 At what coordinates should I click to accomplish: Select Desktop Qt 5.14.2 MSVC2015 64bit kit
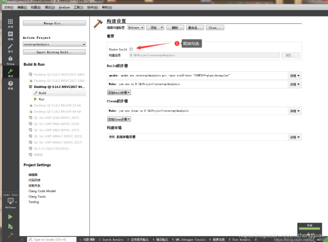[x=59, y=74]
